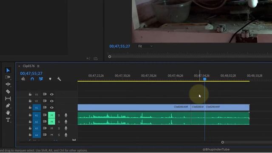Click the Program Monitor scrubber playhead
The width and height of the screenshot is (272, 153).
[110, 57]
